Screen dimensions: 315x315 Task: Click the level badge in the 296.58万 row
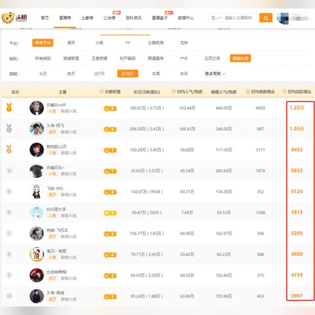coord(110,129)
